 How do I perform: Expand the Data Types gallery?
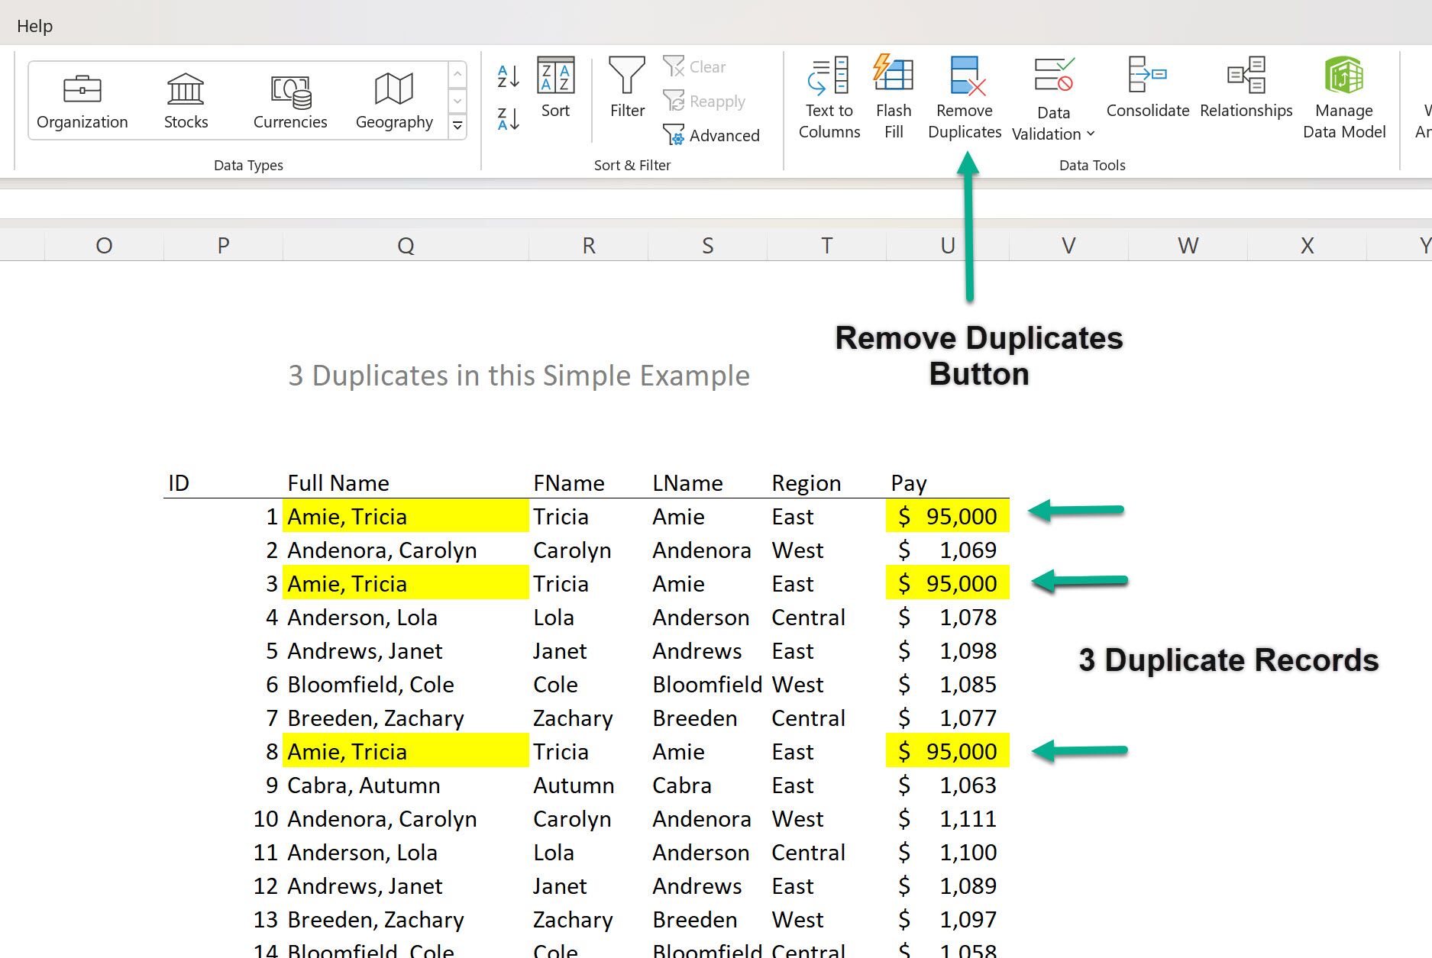[x=457, y=126]
